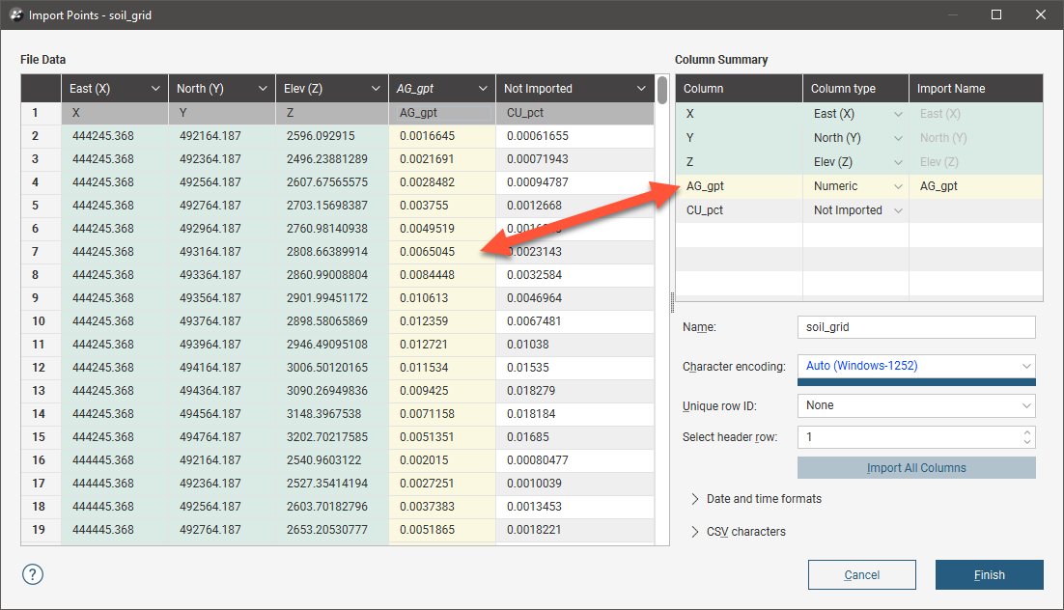This screenshot has width=1064, height=610.
Task: Edit the AG_gpt Import Name cell
Action: tap(975, 186)
